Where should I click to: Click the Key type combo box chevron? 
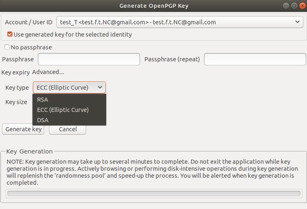point(100,87)
